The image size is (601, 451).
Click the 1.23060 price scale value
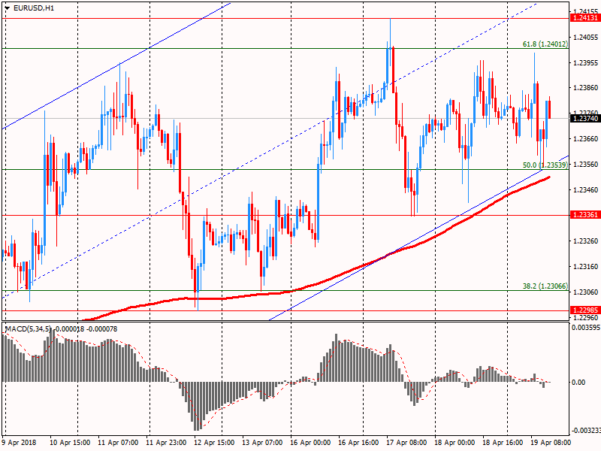[586, 292]
